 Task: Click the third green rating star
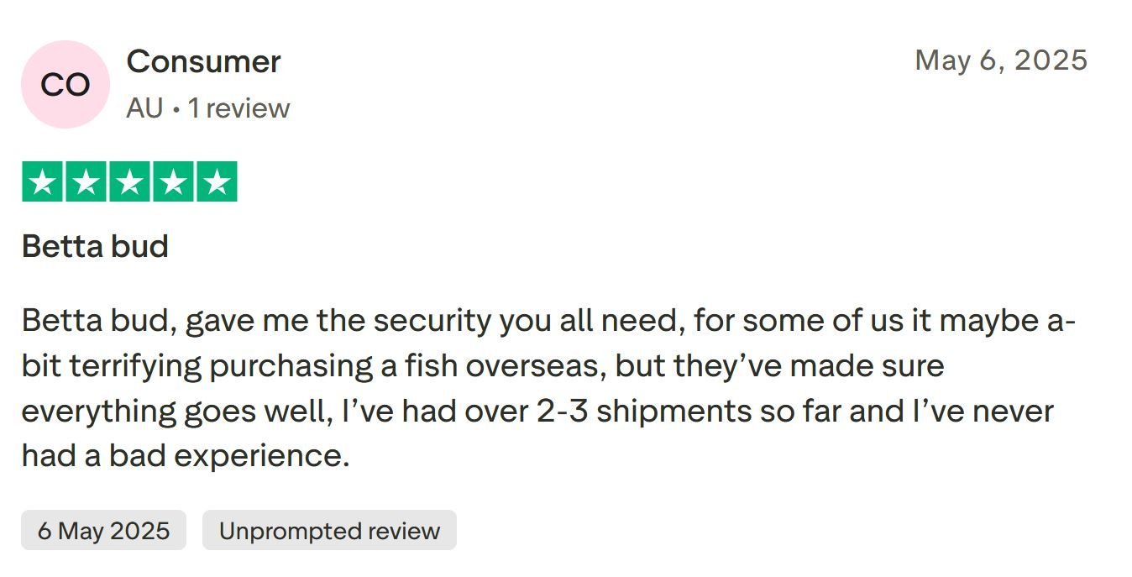(130, 181)
